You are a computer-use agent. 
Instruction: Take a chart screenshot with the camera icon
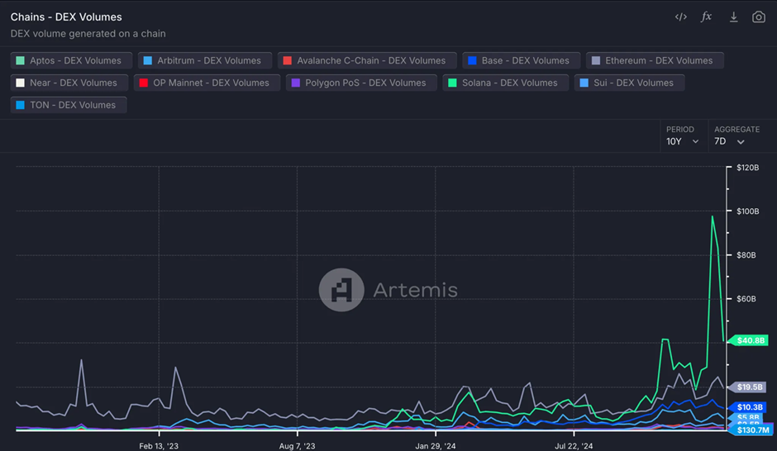pos(759,17)
